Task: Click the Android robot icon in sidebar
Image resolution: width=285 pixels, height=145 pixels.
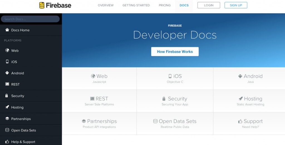Action: (7, 73)
